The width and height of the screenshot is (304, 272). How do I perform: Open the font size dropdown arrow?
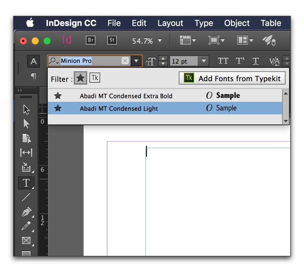pyautogui.click(x=204, y=61)
